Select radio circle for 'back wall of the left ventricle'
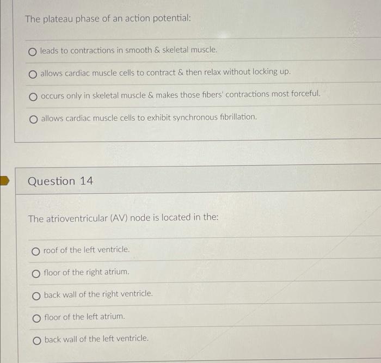 [37, 341]
